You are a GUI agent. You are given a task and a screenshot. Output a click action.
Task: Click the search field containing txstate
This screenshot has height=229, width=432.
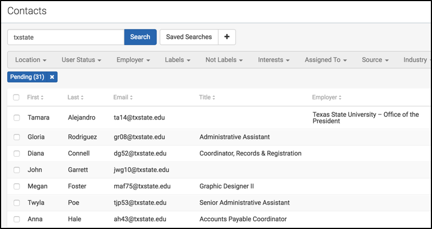coord(66,37)
